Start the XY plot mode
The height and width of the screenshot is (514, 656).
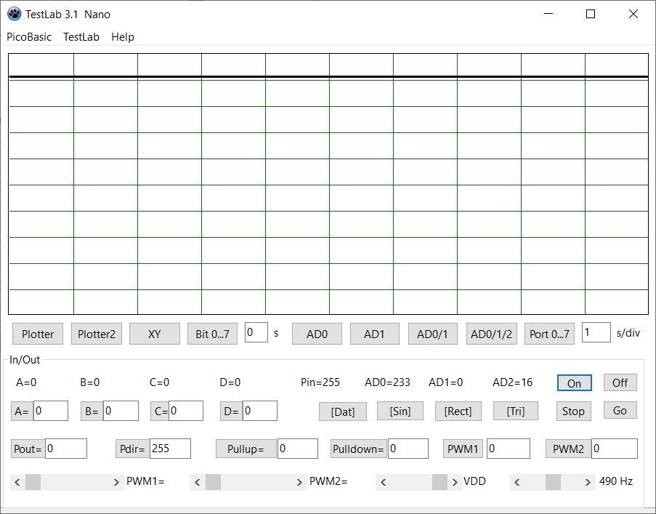[x=154, y=334]
